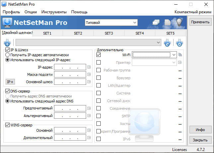Screen dimensions: 214x153
Task: Click the add network adapter icon
Action: point(8,43)
